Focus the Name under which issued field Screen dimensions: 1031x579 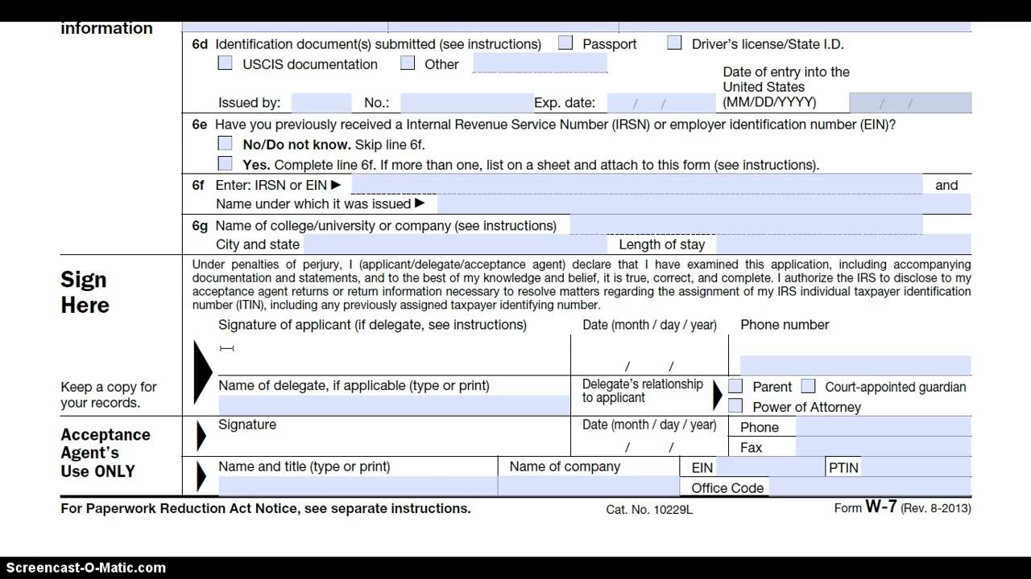pyautogui.click(x=704, y=203)
